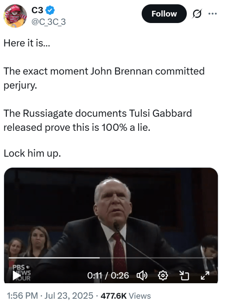Click the C3 display name
Viewport: 225px width, 304px height.
[x=37, y=10]
